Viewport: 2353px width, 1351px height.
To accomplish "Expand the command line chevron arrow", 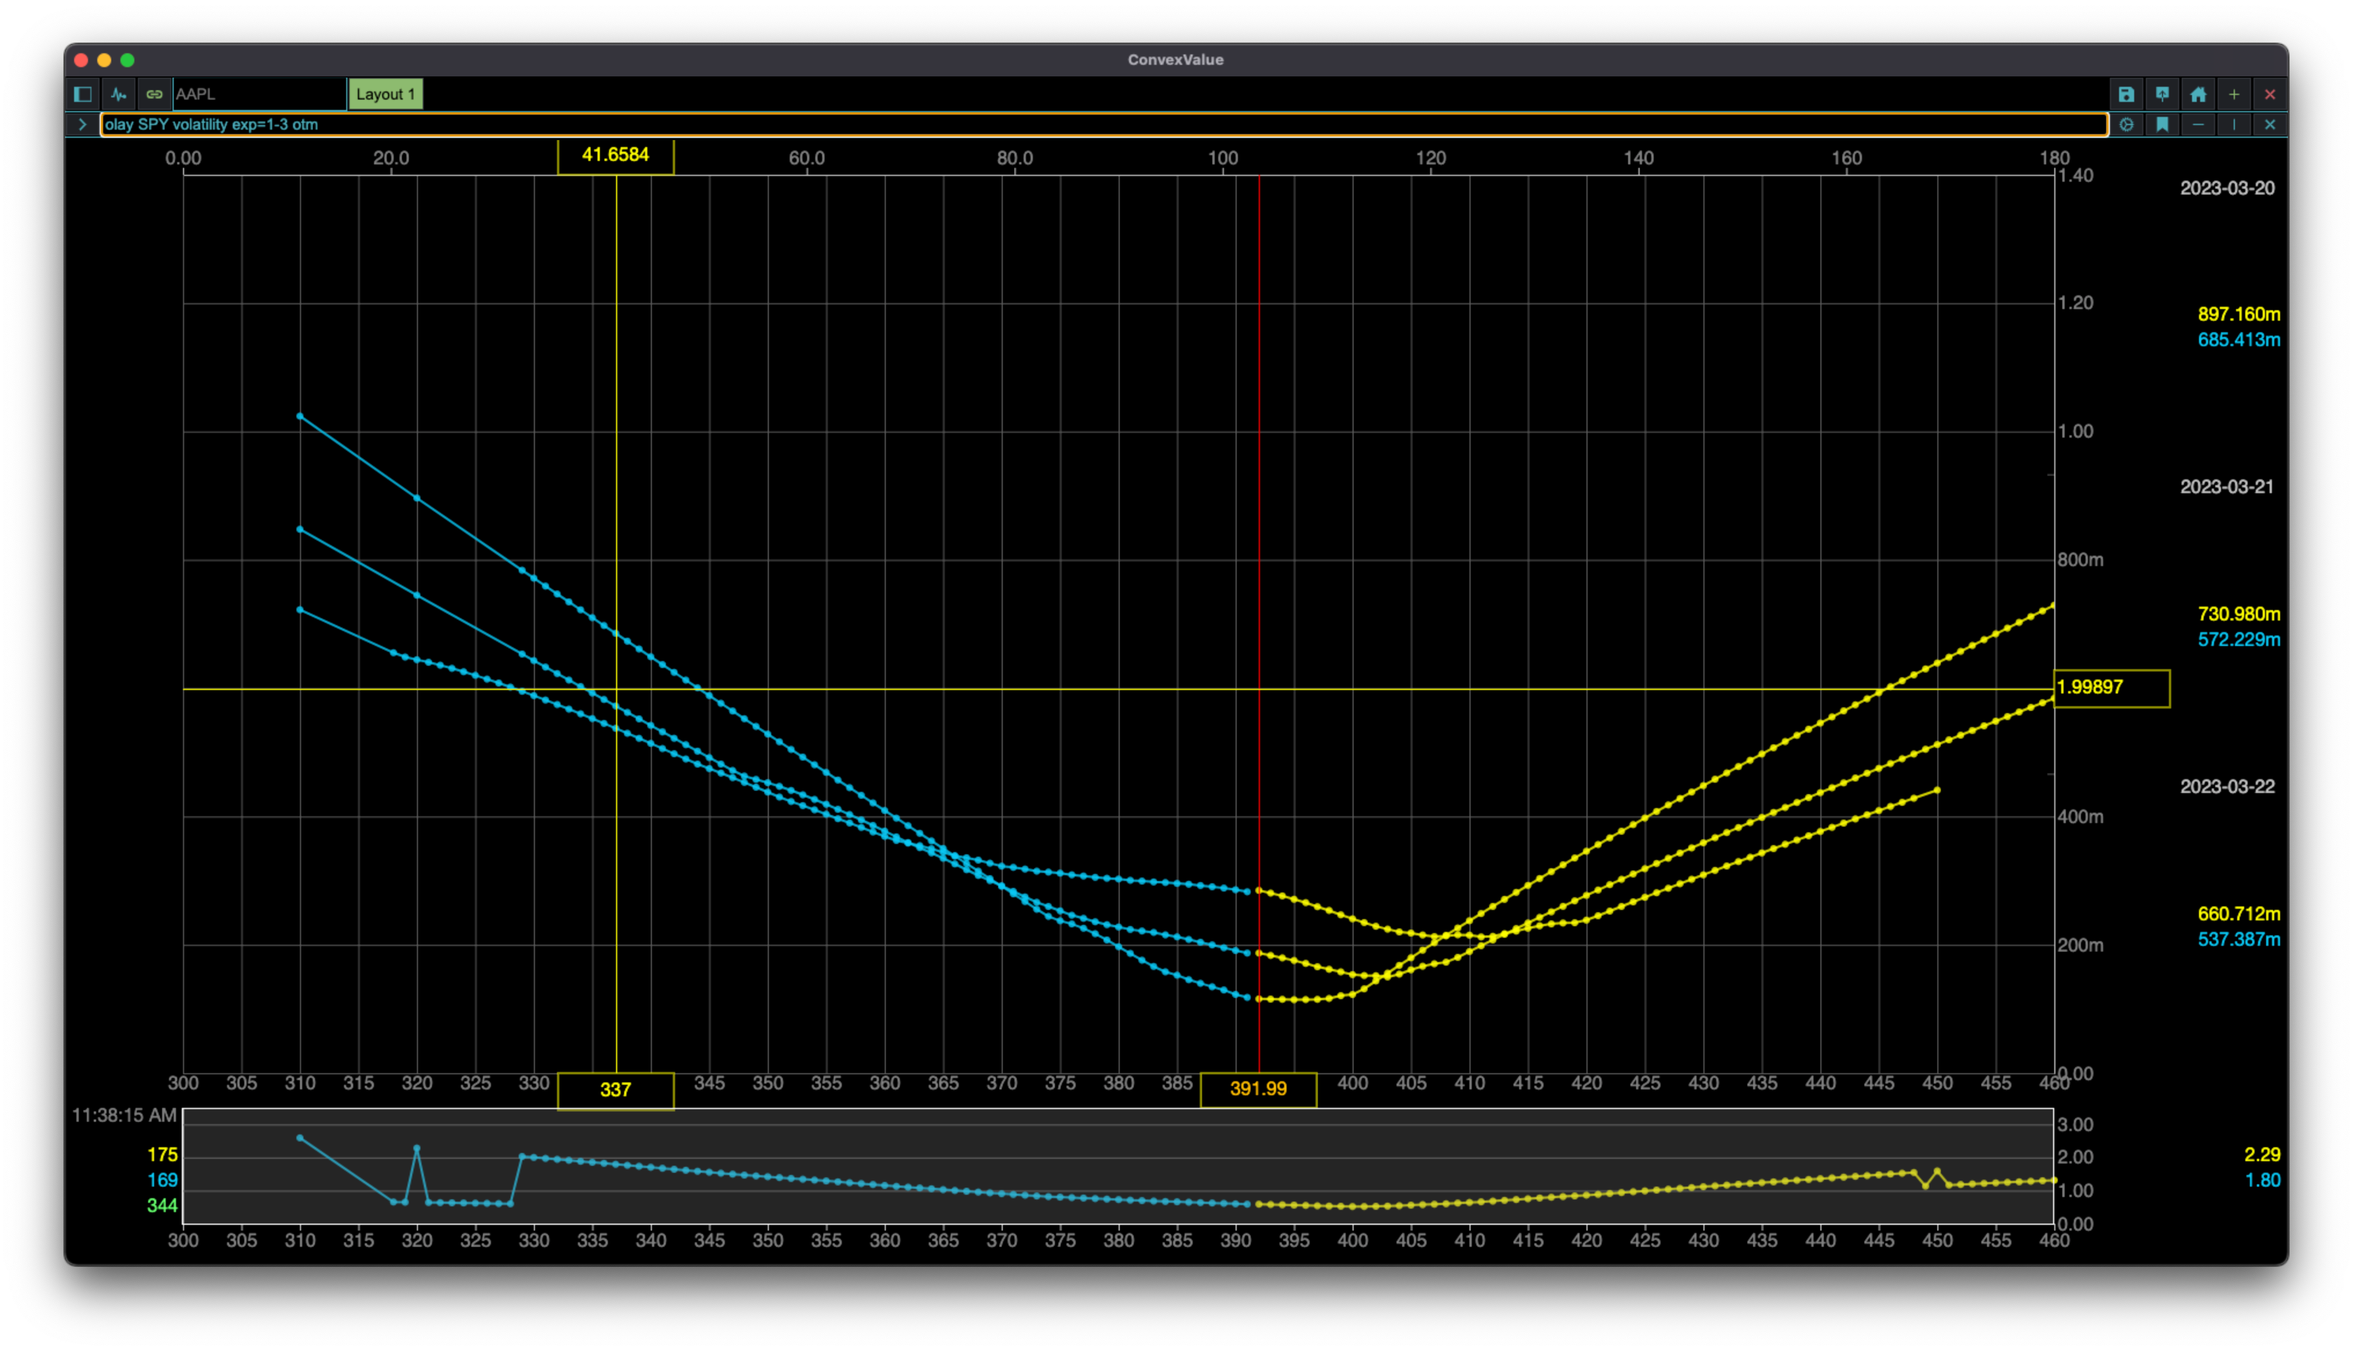I will [x=83, y=124].
